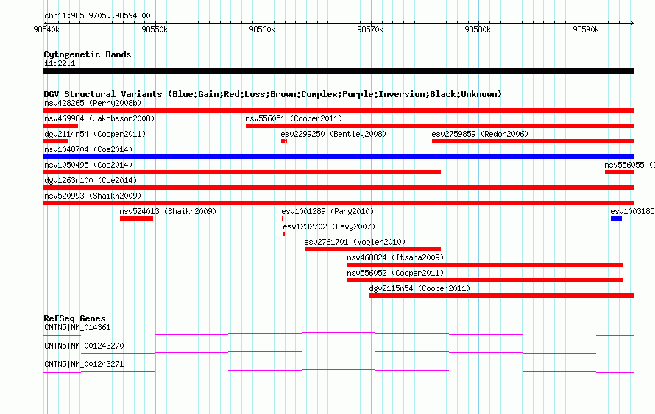Click the 98570k ruler position
The height and width of the screenshot is (414, 655).
coord(370,29)
